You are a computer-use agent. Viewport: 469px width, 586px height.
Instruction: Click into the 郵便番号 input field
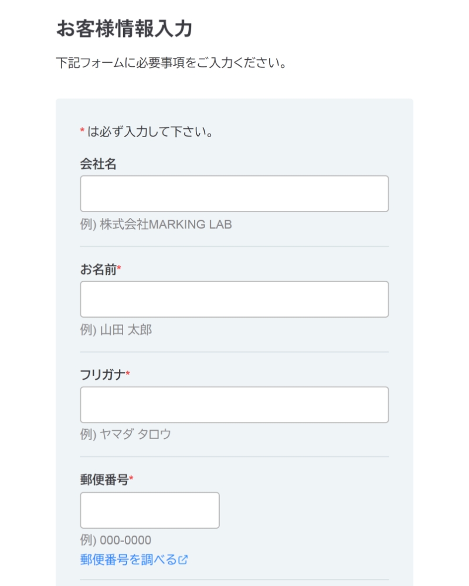tap(149, 510)
